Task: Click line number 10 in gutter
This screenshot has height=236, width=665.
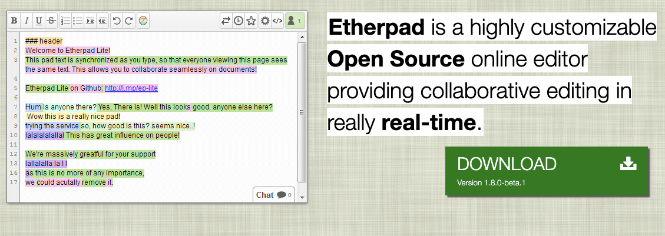Action: [14, 135]
